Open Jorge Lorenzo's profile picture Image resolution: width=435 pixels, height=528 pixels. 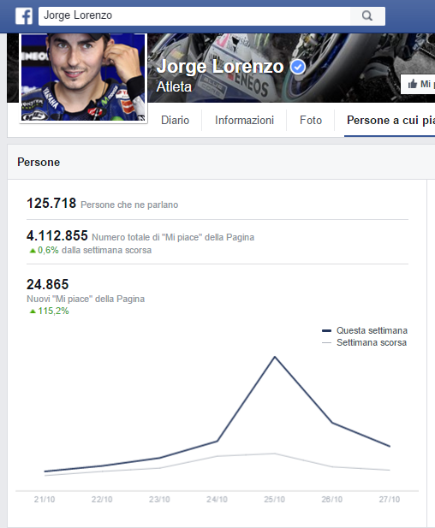coord(83,77)
